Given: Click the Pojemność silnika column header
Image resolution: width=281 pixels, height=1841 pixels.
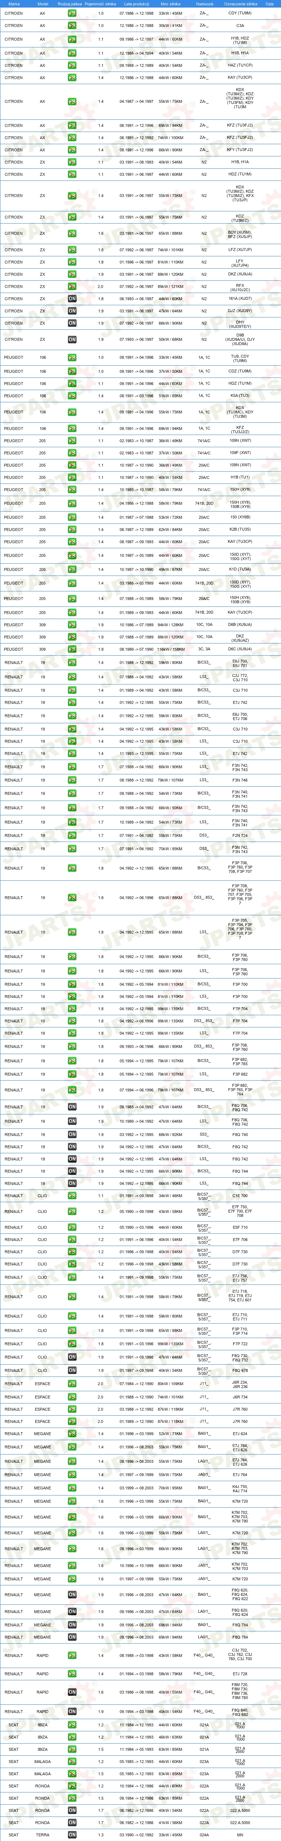Looking at the screenshot, I should click(x=100, y=4).
